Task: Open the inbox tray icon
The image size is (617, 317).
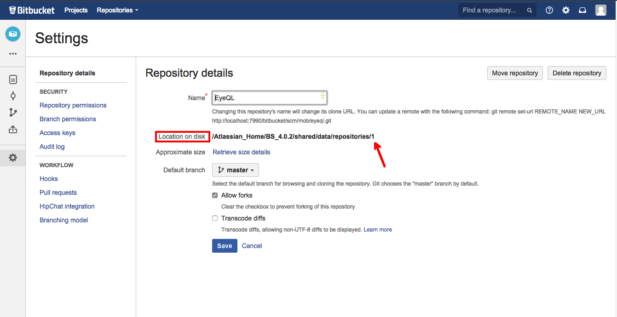Action: pyautogui.click(x=582, y=10)
